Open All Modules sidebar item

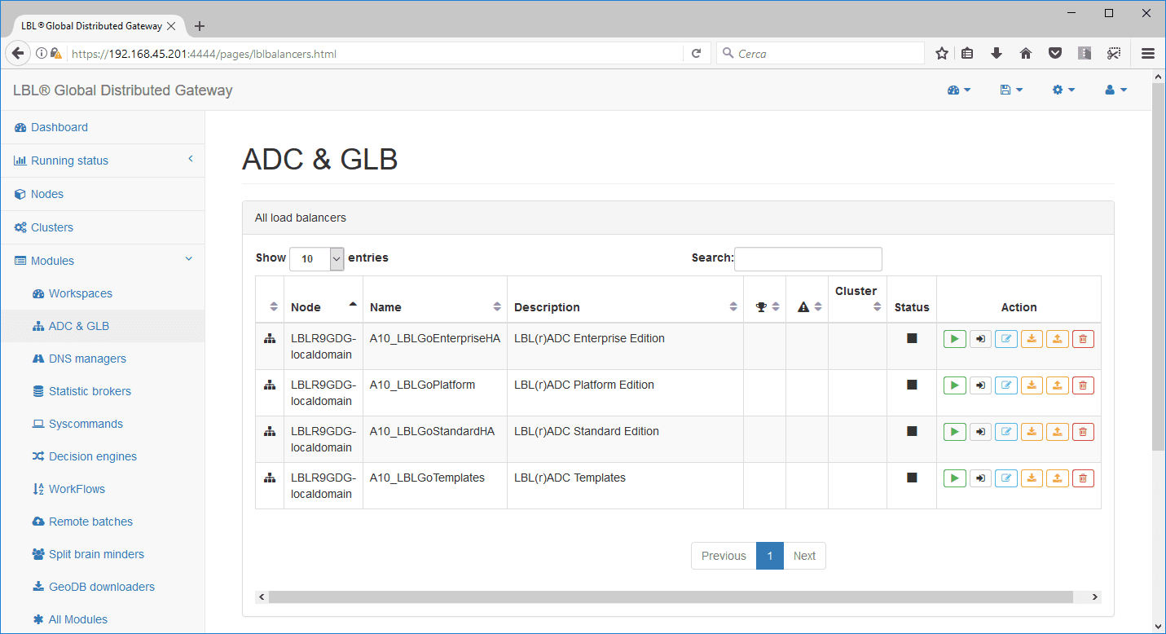tap(102, 619)
